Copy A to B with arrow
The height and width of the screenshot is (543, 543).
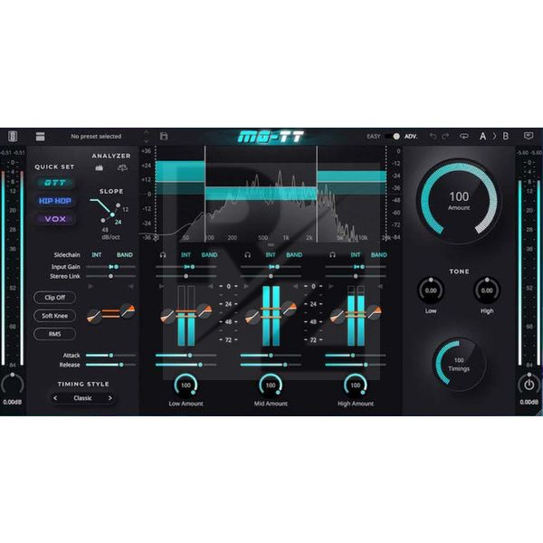[x=494, y=137]
